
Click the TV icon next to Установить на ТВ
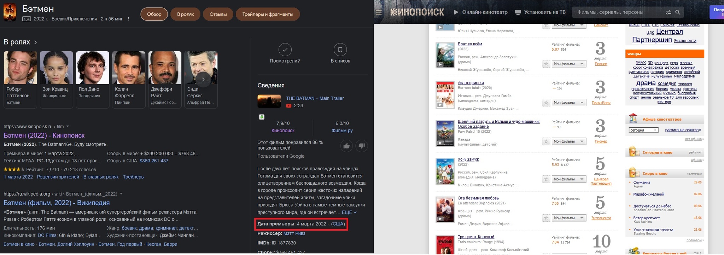pos(518,12)
